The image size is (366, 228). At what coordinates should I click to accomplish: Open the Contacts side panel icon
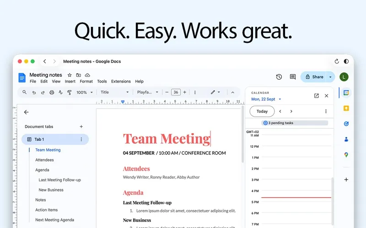pyautogui.click(x=346, y=139)
